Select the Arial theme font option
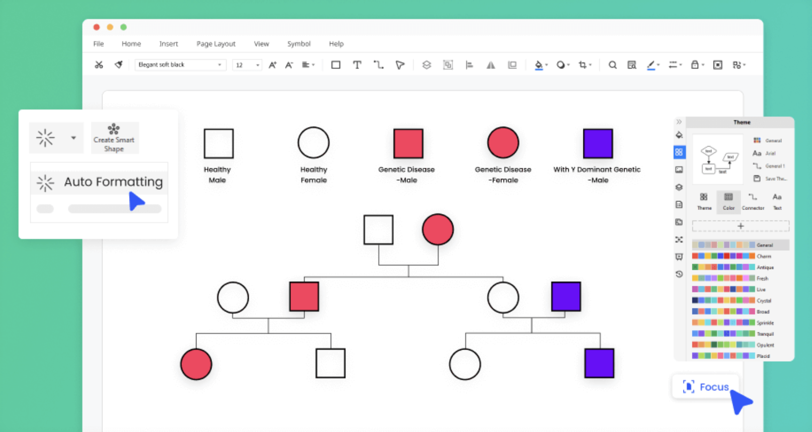This screenshot has height=432, width=812. 764,153
